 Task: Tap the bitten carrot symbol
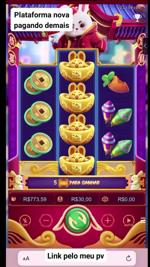click(115, 82)
